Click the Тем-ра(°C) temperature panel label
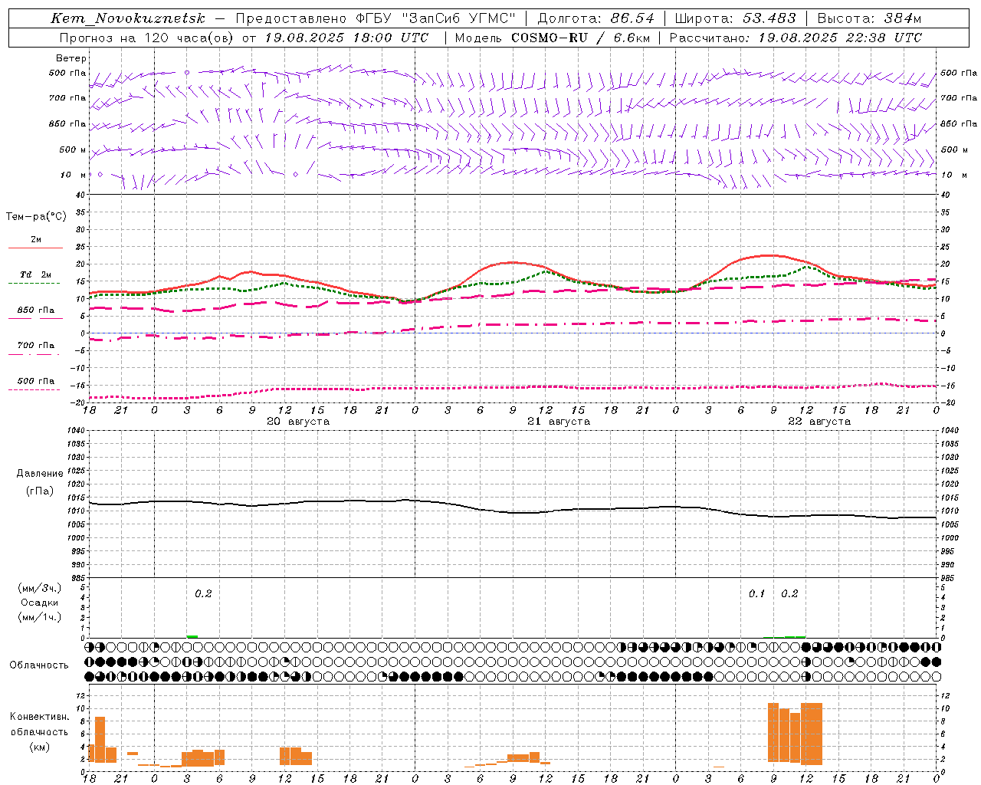981x785 pixels. coord(36,217)
